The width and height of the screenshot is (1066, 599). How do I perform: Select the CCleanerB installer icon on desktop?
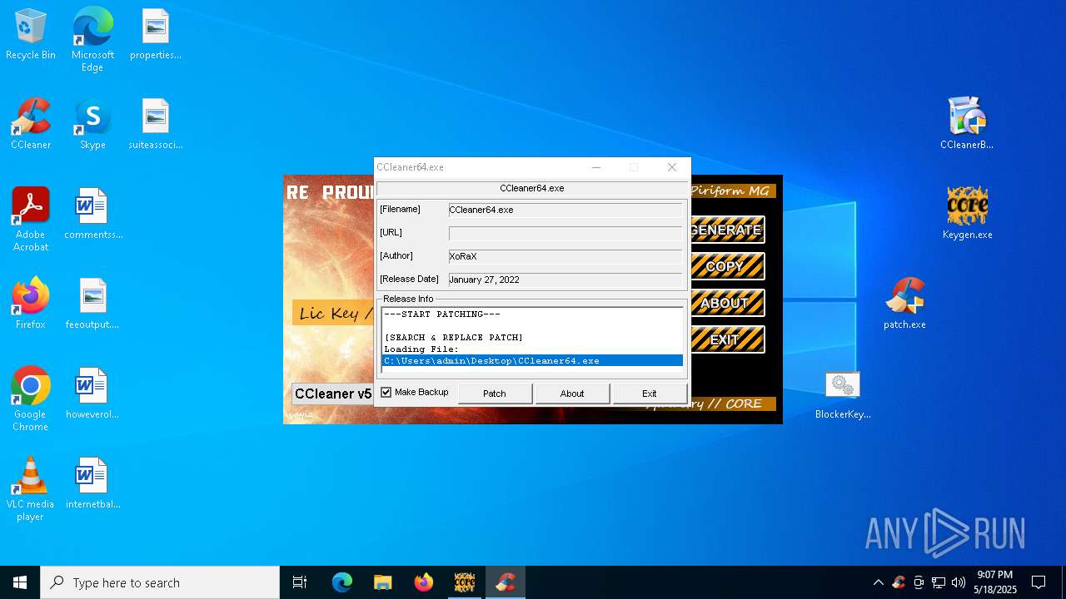pyautogui.click(x=967, y=125)
